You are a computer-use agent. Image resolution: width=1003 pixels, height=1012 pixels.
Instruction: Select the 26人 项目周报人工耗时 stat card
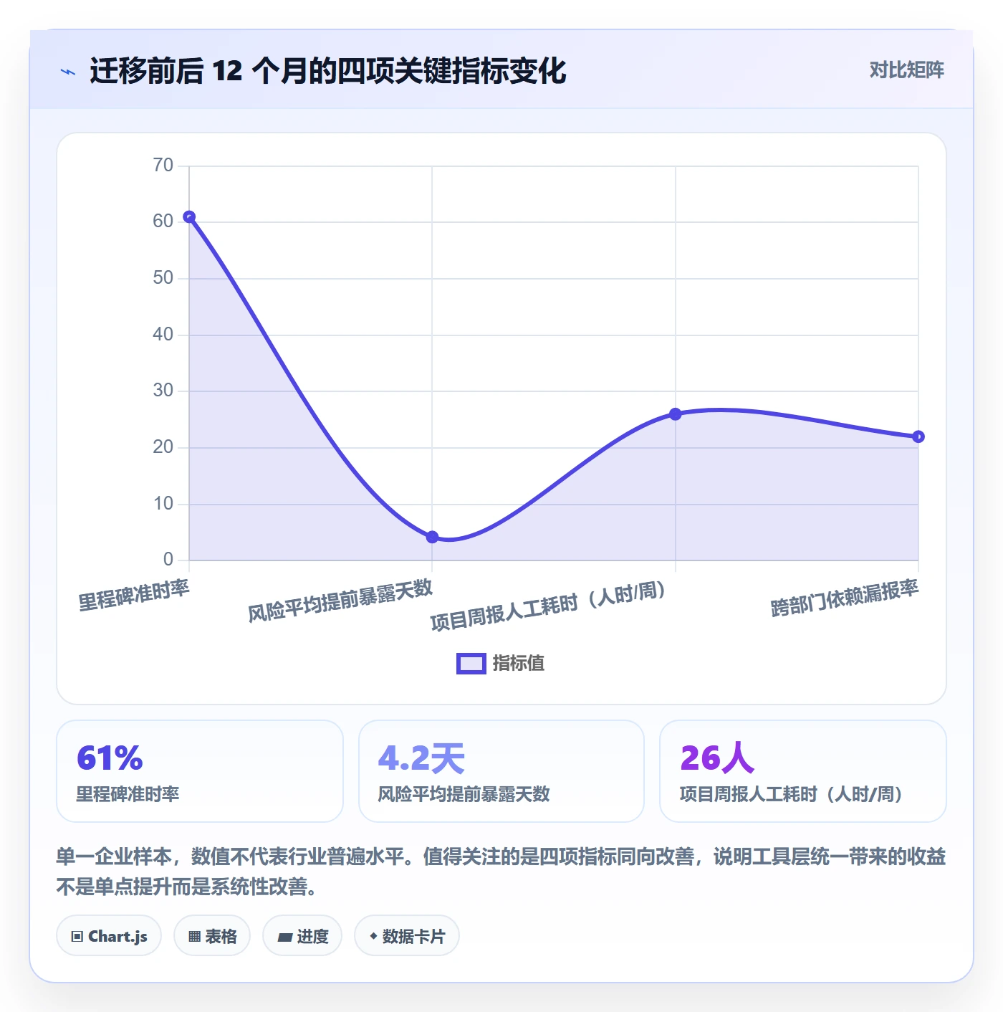coord(803,771)
